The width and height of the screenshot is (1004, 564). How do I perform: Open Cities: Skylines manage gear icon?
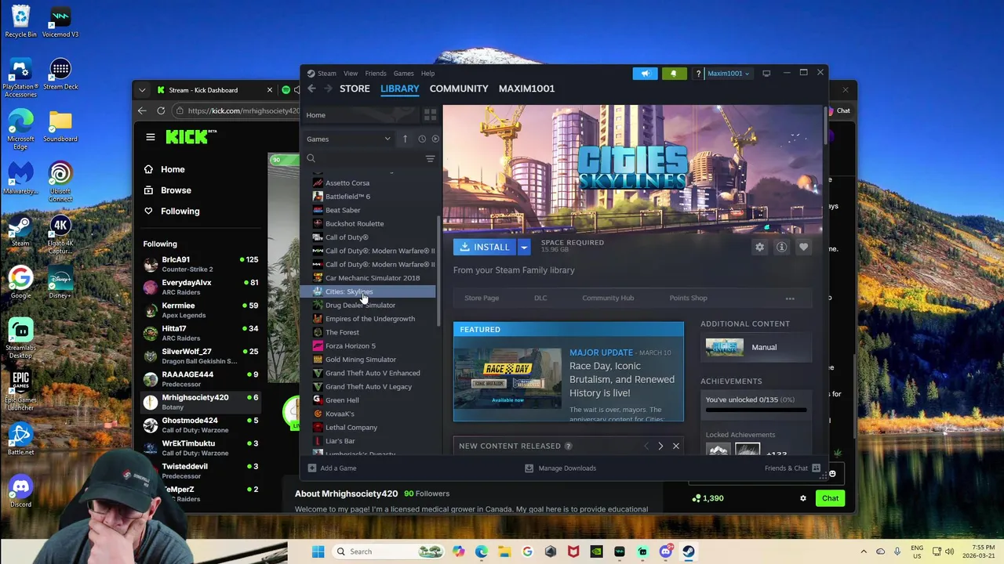click(x=759, y=247)
